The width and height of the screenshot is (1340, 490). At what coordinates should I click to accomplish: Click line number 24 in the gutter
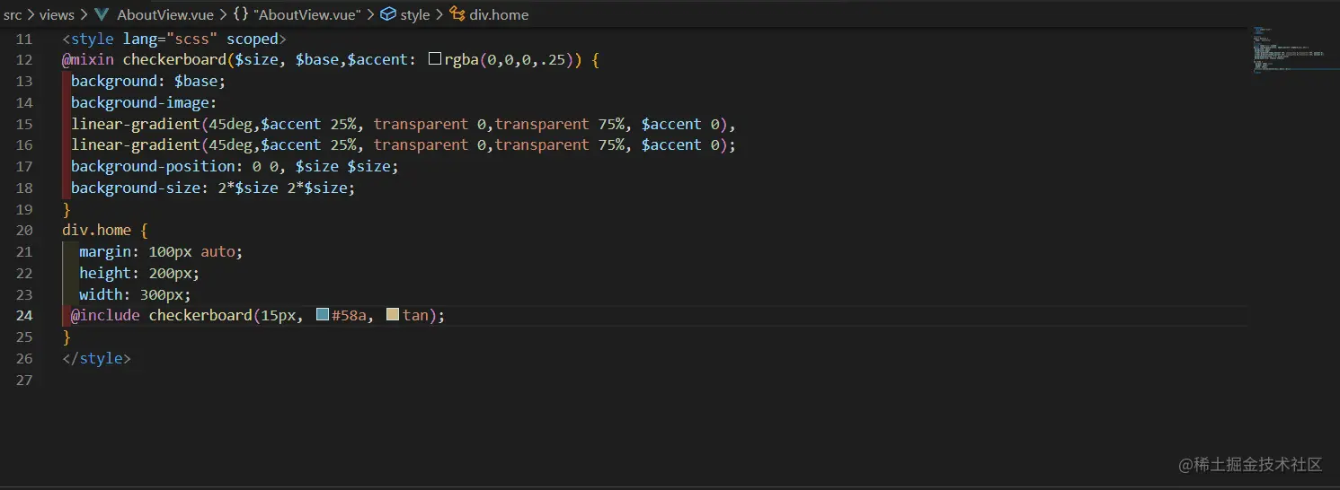[24, 315]
